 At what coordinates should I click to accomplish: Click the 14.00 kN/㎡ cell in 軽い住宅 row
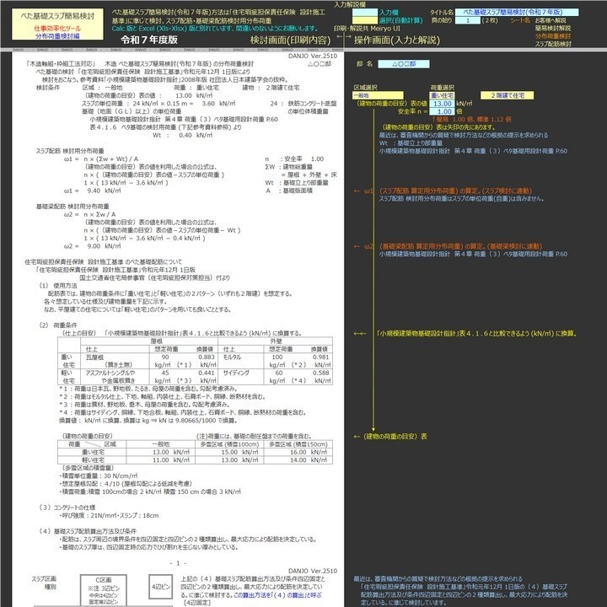298,460
